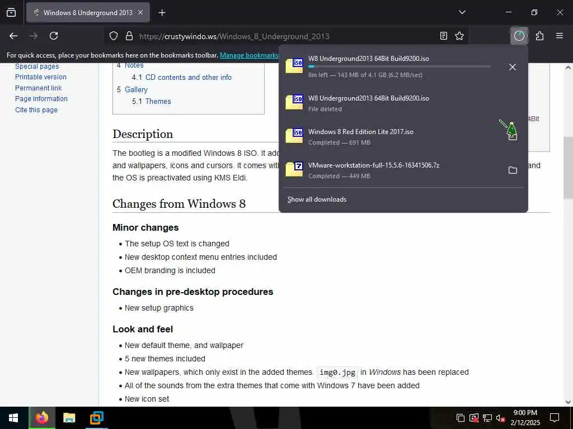Click the VMware 7z archive file icon
The height and width of the screenshot is (429, 573).
coord(294,170)
